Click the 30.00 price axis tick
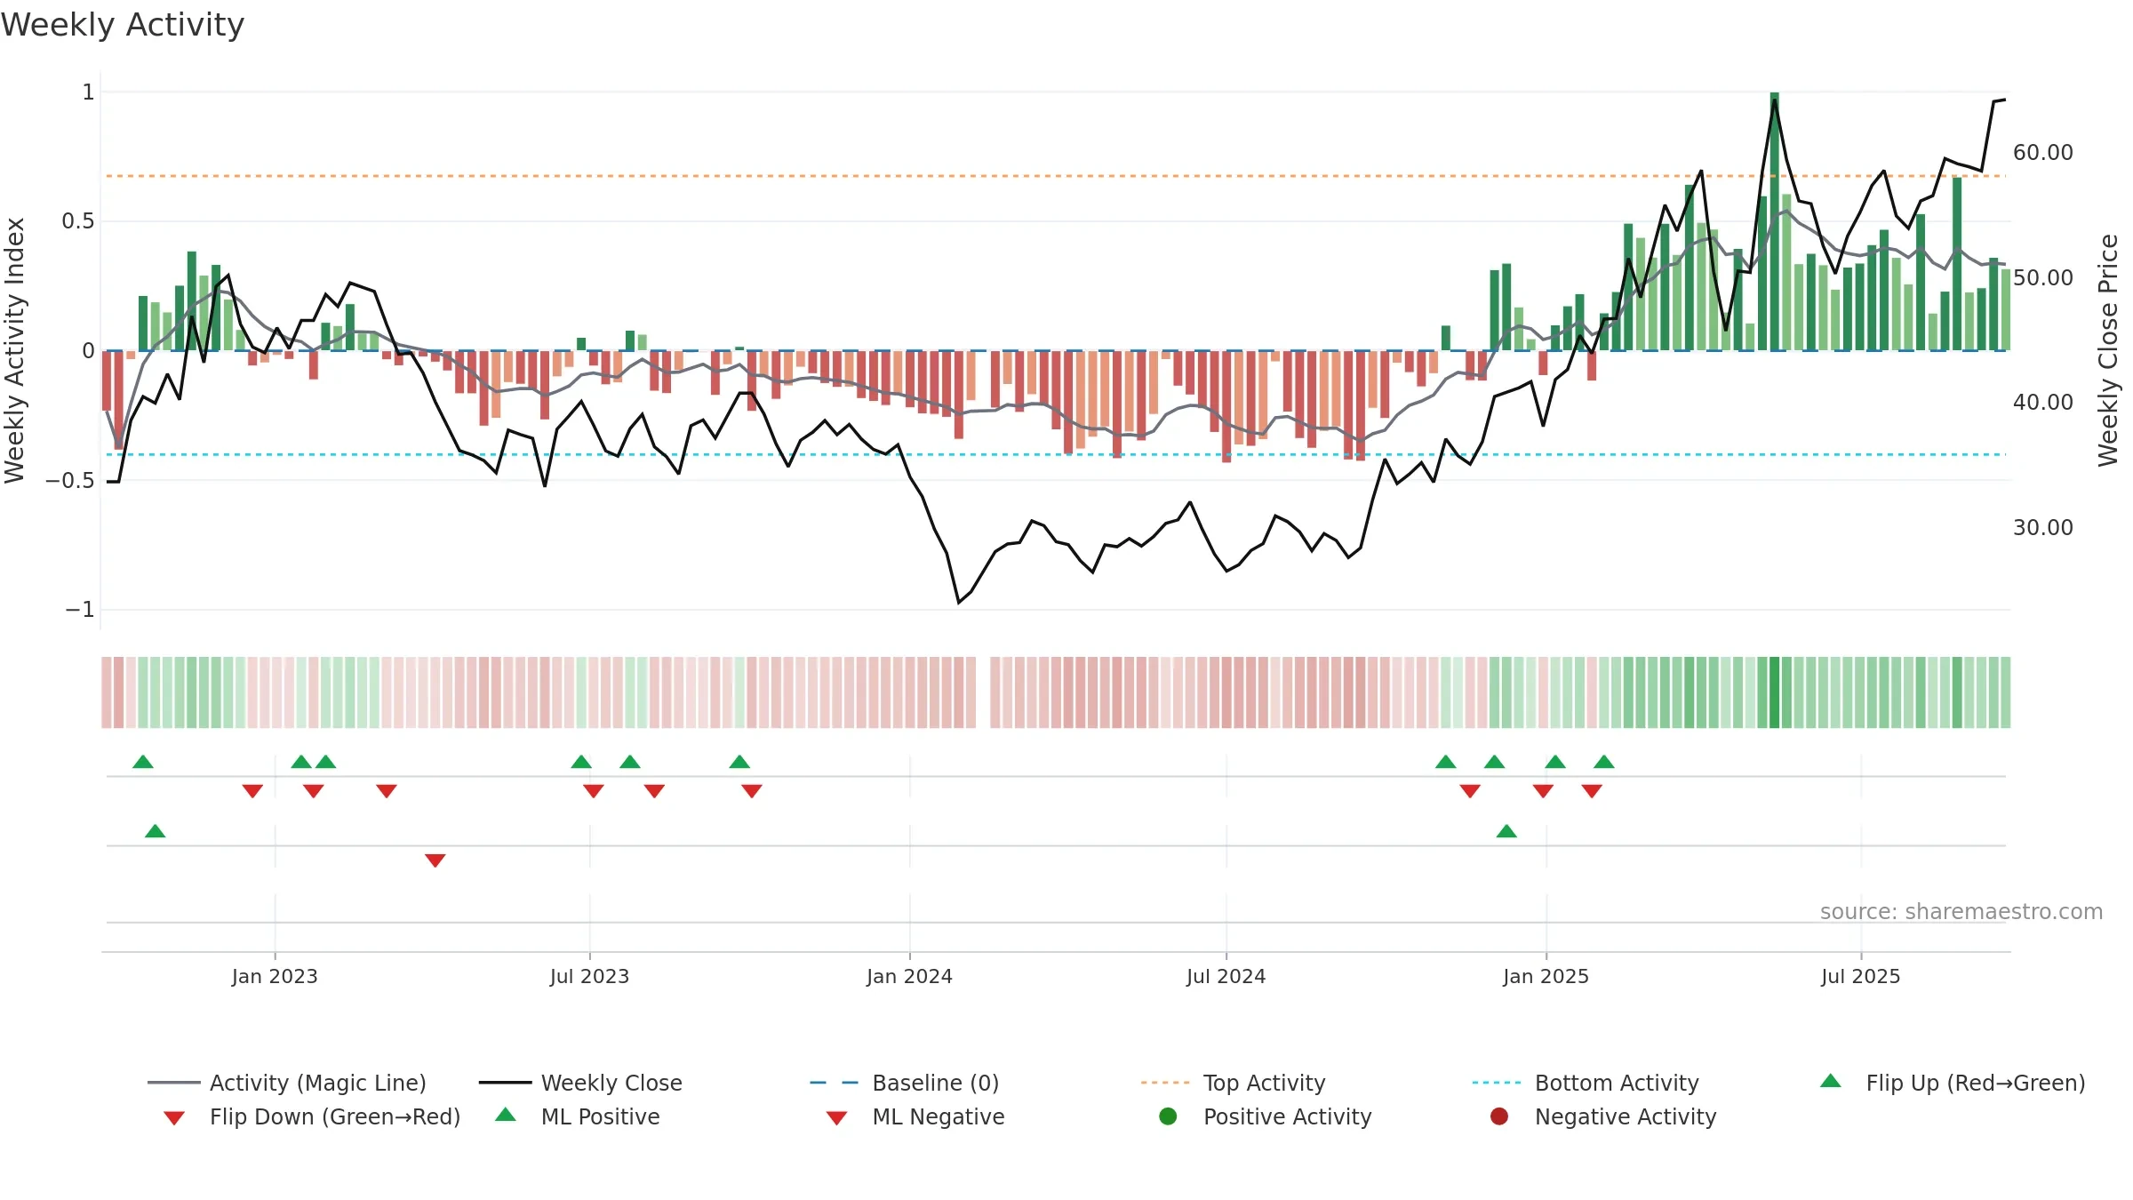This screenshot has height=1200, width=2133. tap(2042, 528)
